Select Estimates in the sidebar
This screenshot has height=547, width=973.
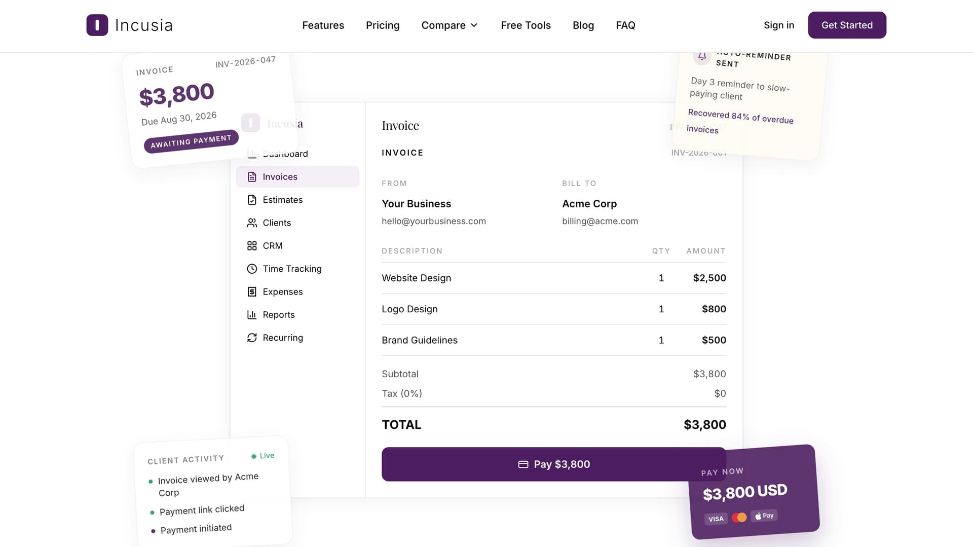[x=297, y=200]
